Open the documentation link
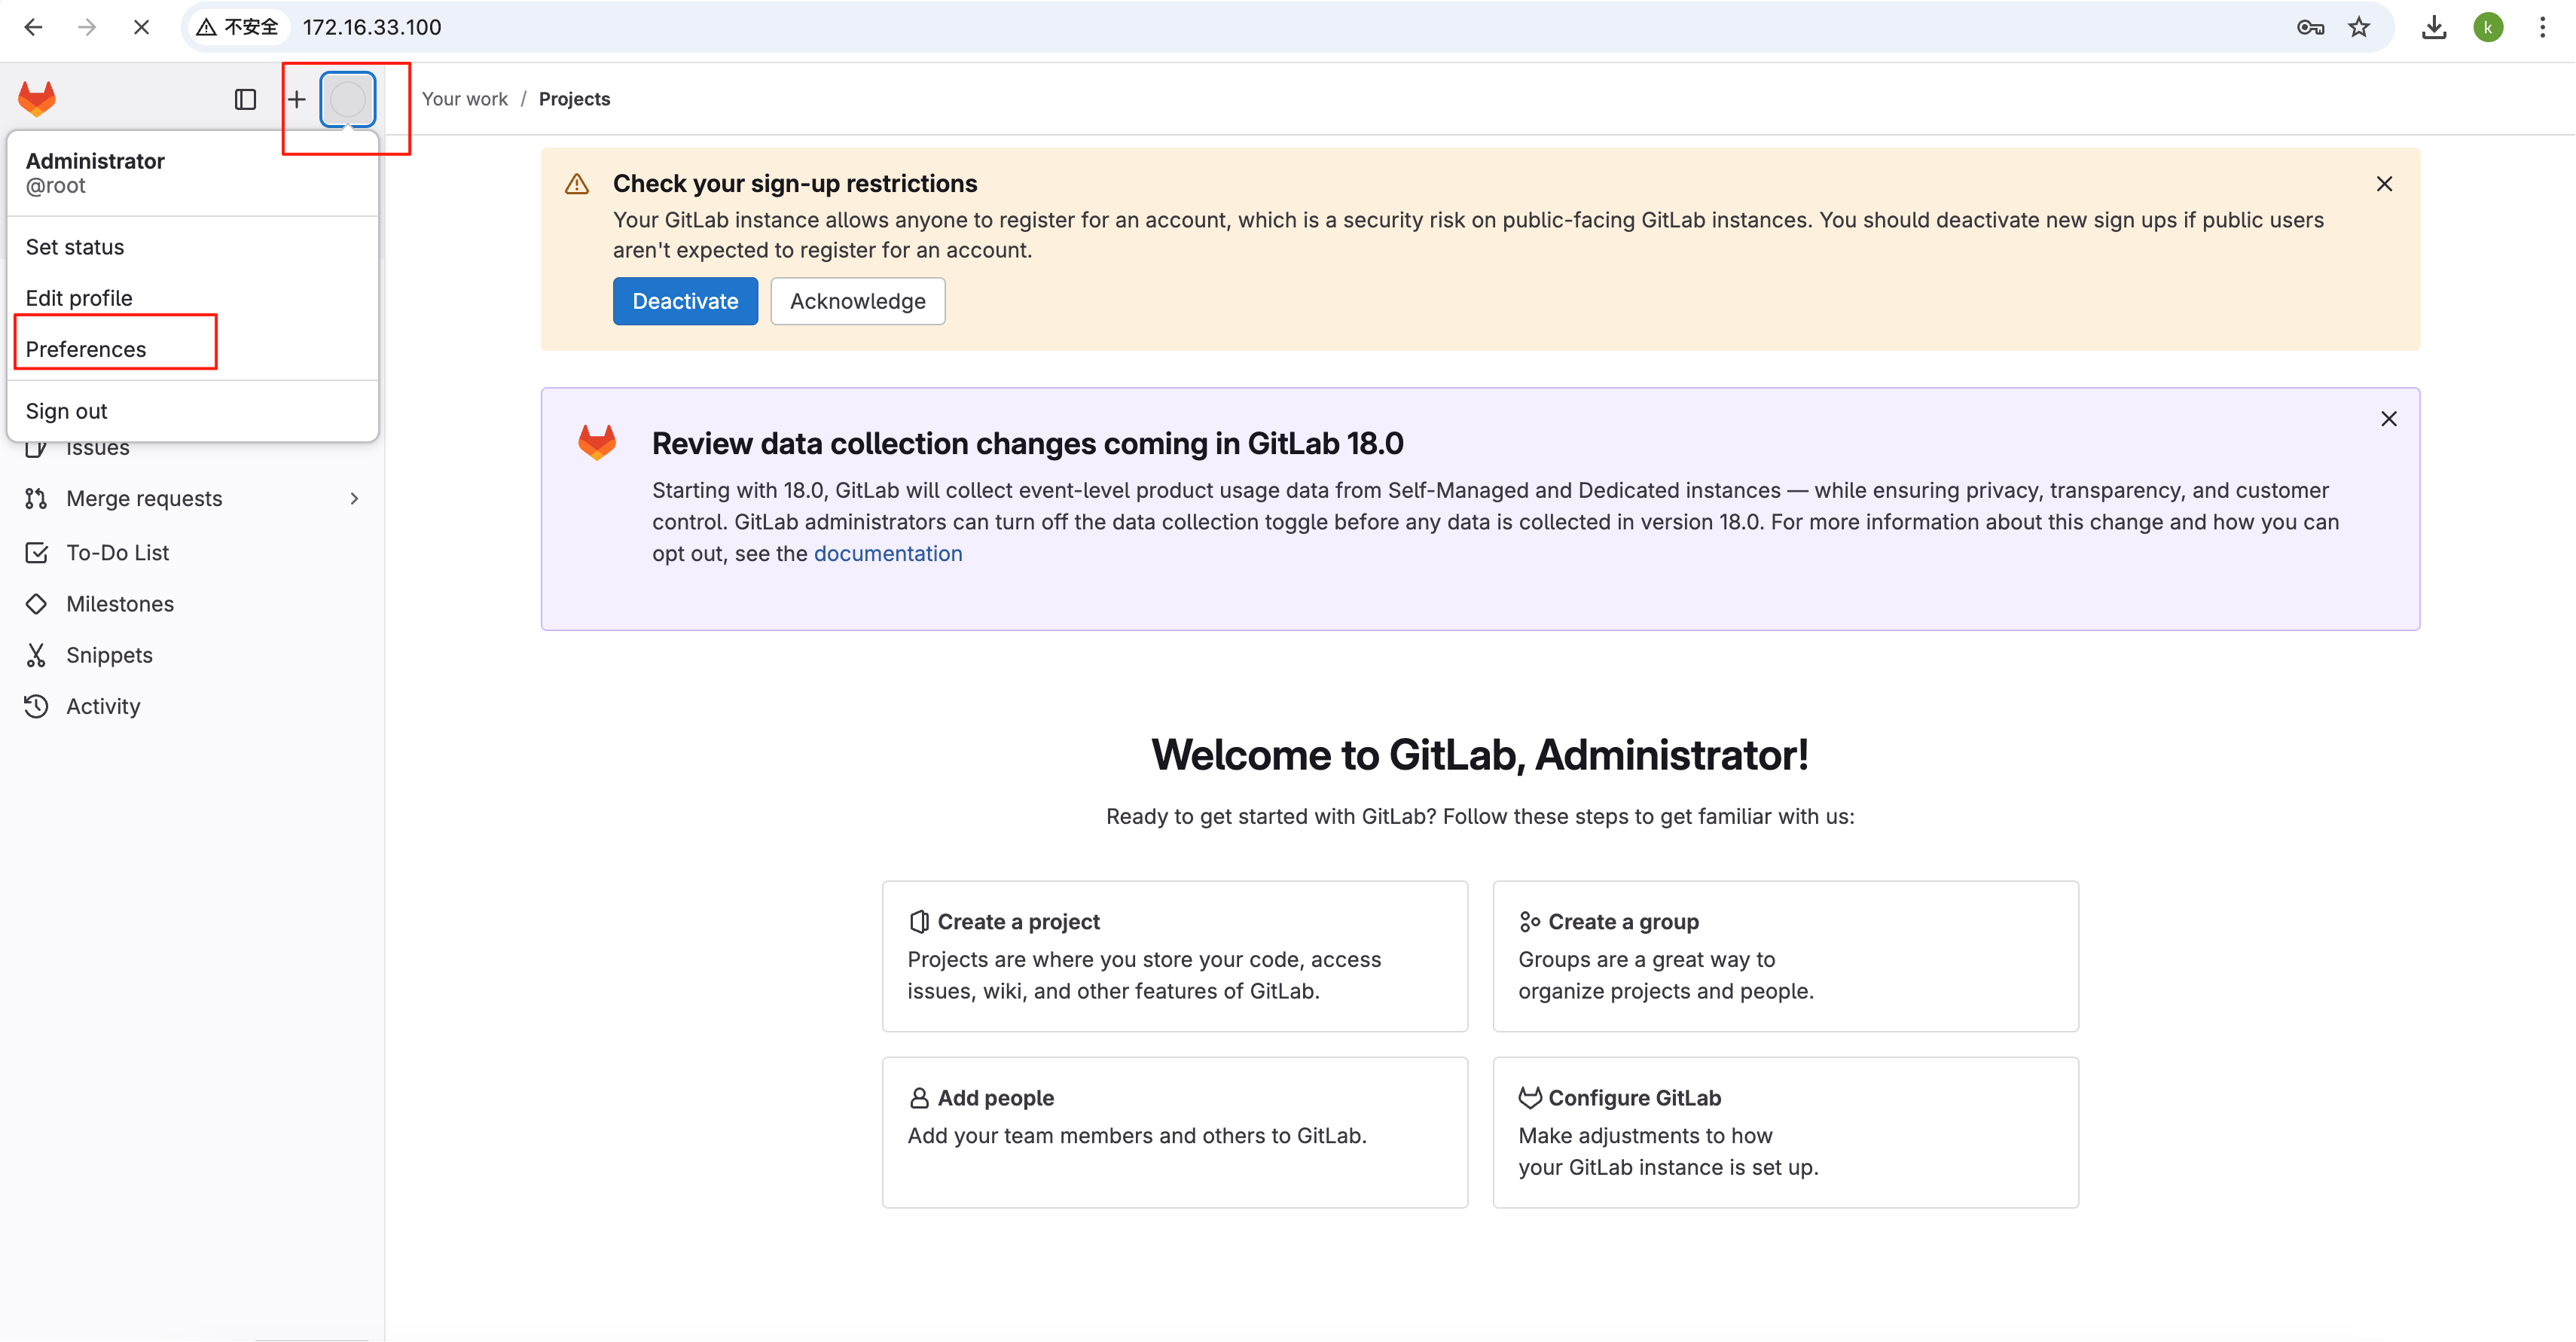The image size is (2576, 1342). (888, 554)
